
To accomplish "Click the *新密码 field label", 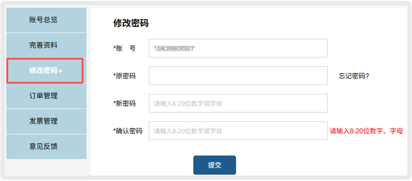I will pos(125,103).
